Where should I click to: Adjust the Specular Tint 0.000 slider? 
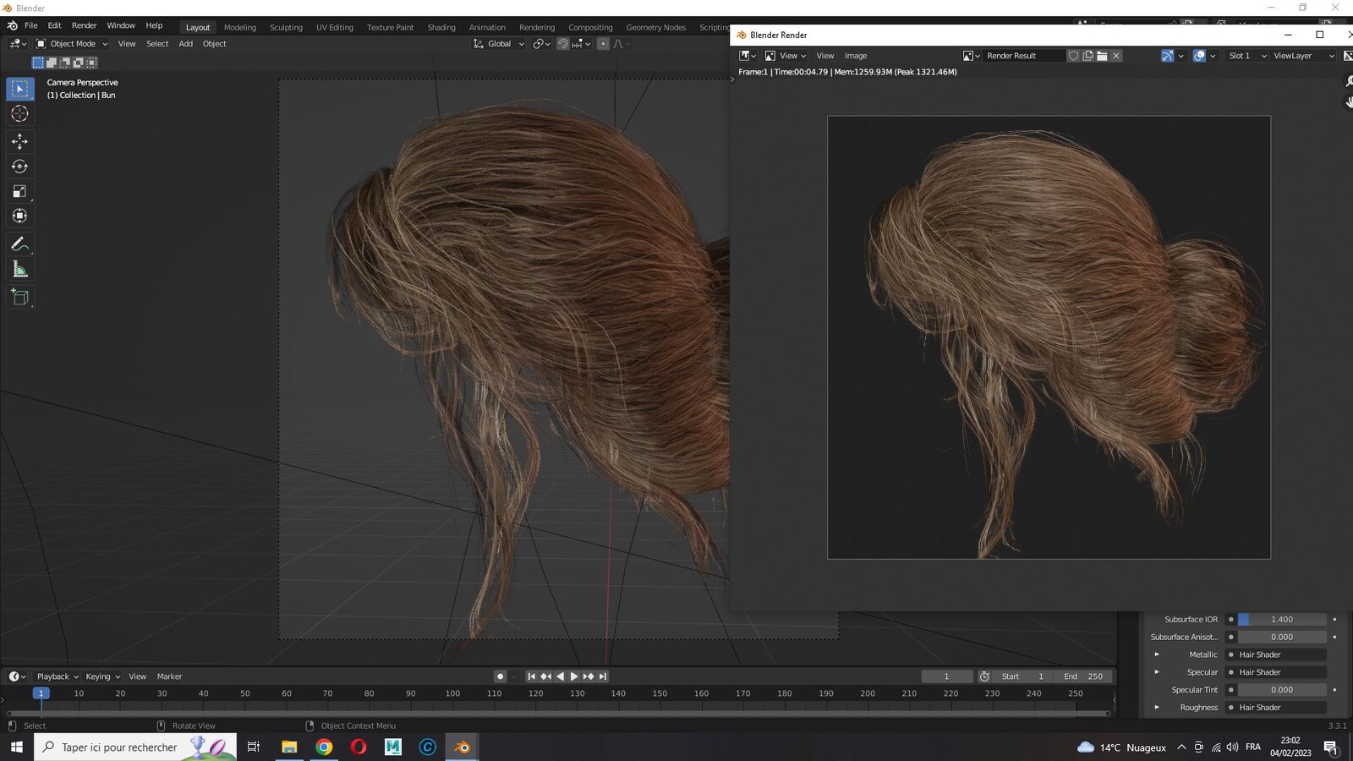pos(1282,690)
